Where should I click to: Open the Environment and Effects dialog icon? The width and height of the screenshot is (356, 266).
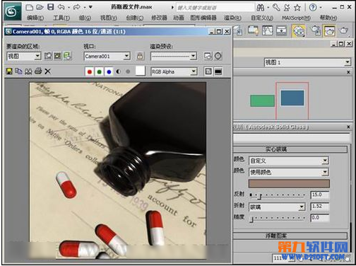pyautogui.click(x=218, y=56)
